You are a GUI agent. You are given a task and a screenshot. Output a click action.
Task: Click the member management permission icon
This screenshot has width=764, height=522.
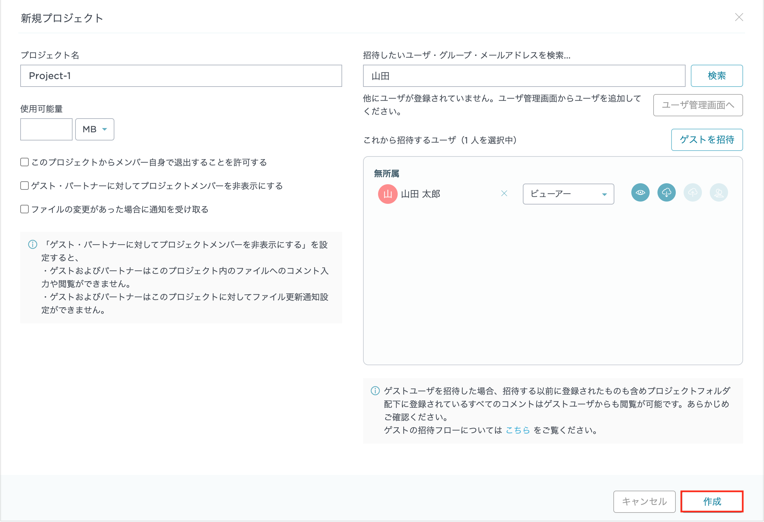click(719, 193)
